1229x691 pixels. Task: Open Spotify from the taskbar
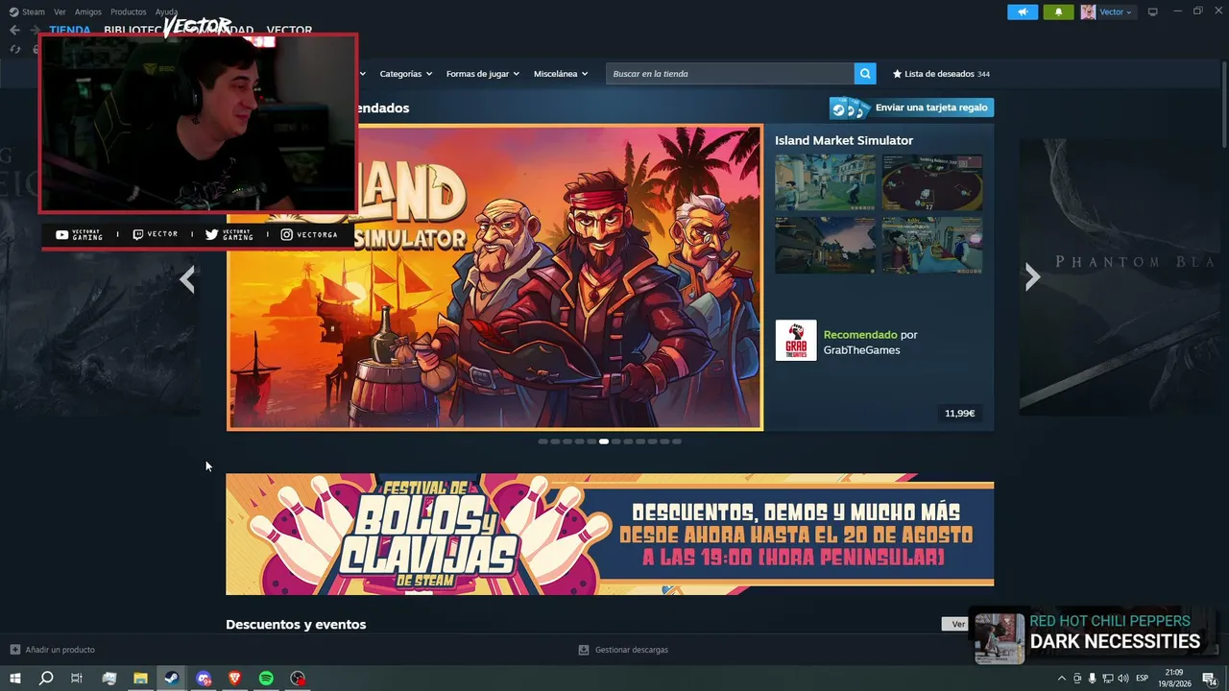pyautogui.click(x=266, y=679)
